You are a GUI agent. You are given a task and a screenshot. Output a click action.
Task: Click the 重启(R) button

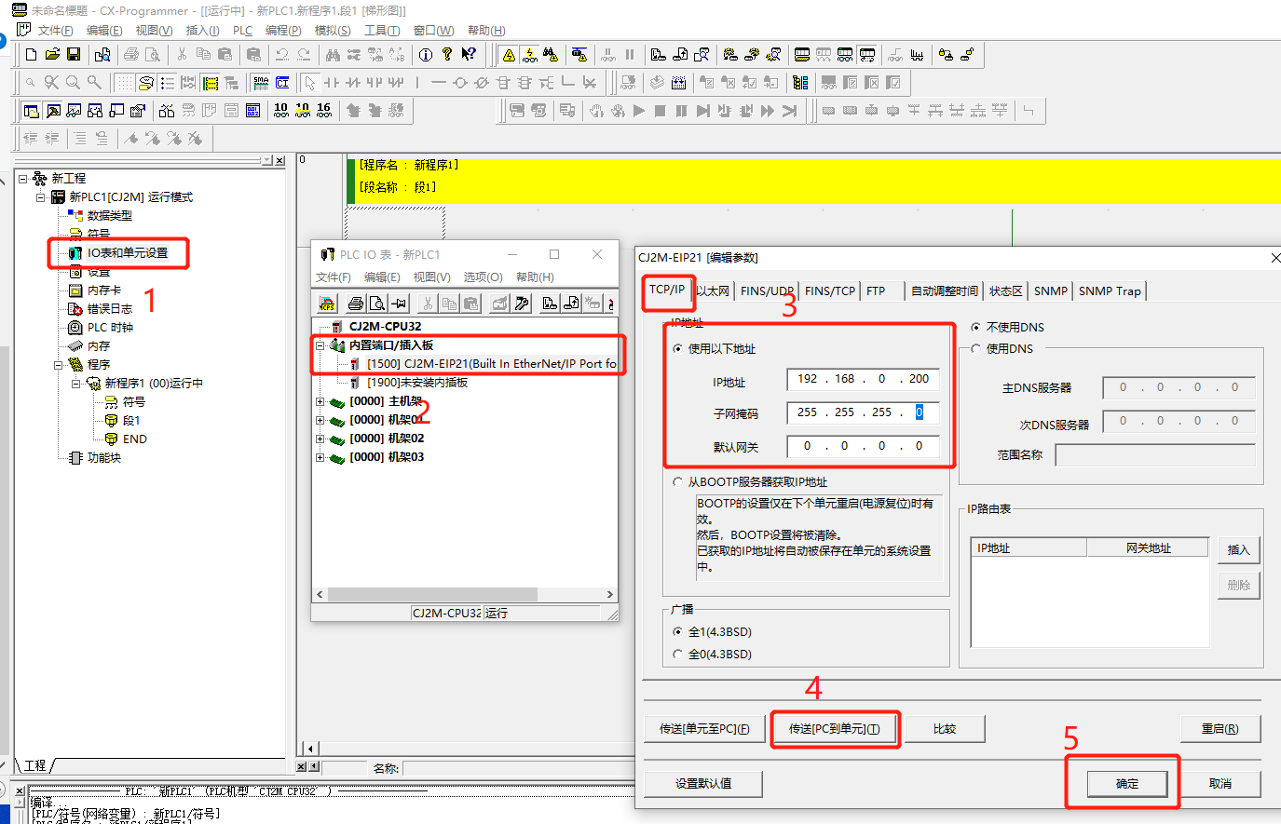point(1220,729)
